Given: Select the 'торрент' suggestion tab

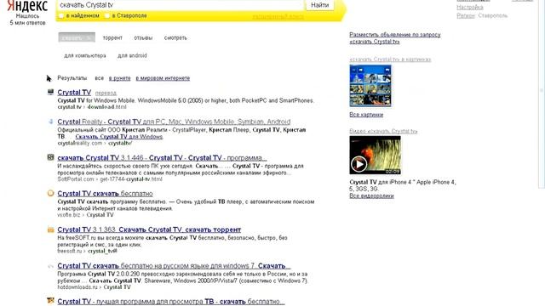Looking at the screenshot, I should [x=112, y=37].
